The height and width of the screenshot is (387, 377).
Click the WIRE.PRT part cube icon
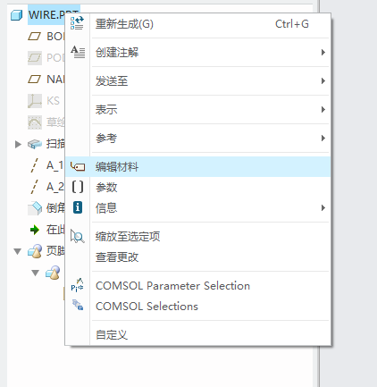(x=17, y=15)
